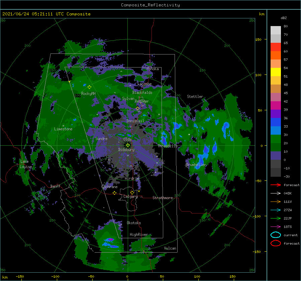The width and height of the screenshot is (301, 281).
Task: Click the Banff label
Action: tap(55, 186)
